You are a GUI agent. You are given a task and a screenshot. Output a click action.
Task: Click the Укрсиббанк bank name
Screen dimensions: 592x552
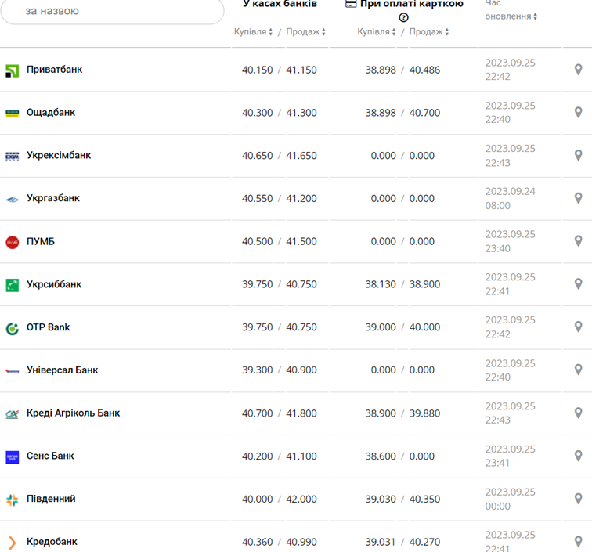point(54,284)
